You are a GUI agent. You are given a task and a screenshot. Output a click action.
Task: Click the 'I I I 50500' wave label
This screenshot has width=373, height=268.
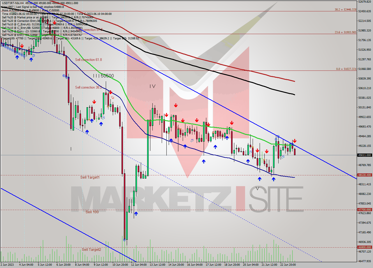pyautogui.click(x=103, y=76)
